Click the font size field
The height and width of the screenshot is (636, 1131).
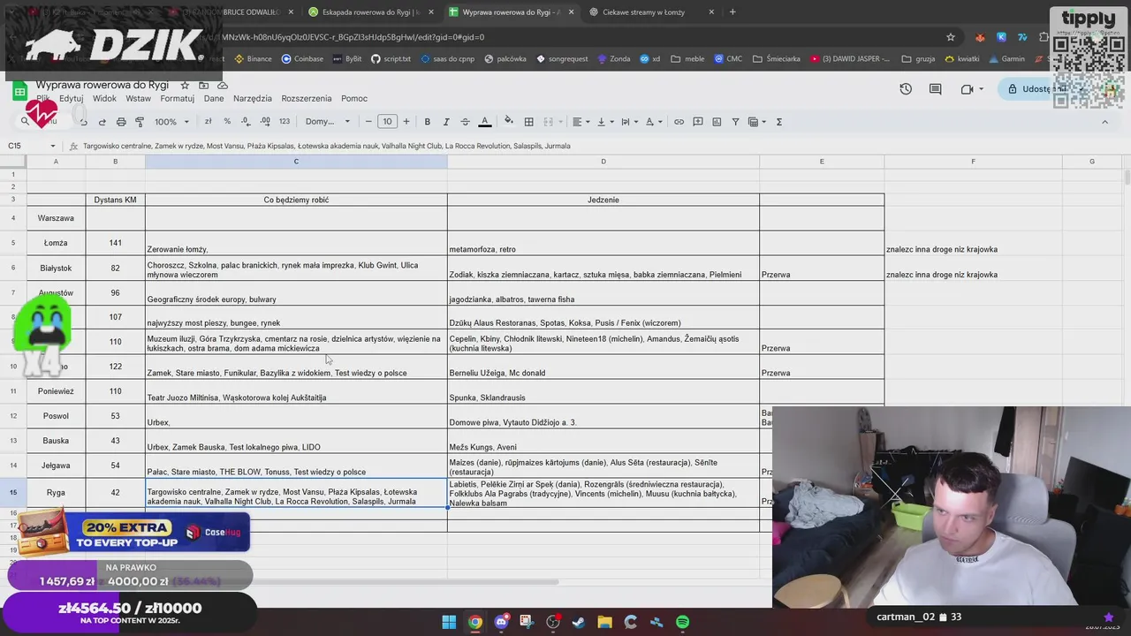387,122
